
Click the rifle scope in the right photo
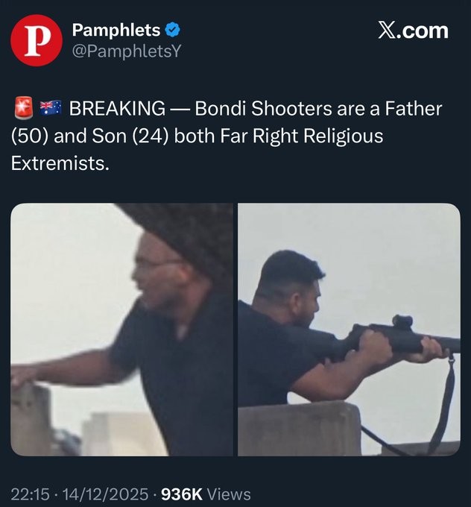[x=402, y=323]
